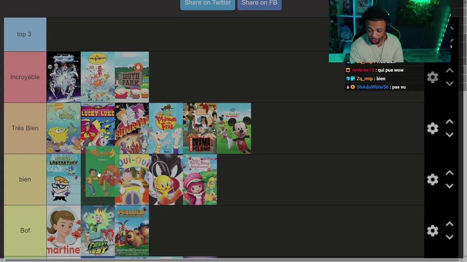Viewport: 467px width, 262px height.
Task: Click the streamer webcam overlay
Action: [390, 31]
